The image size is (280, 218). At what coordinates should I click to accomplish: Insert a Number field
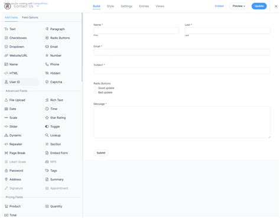(53, 56)
